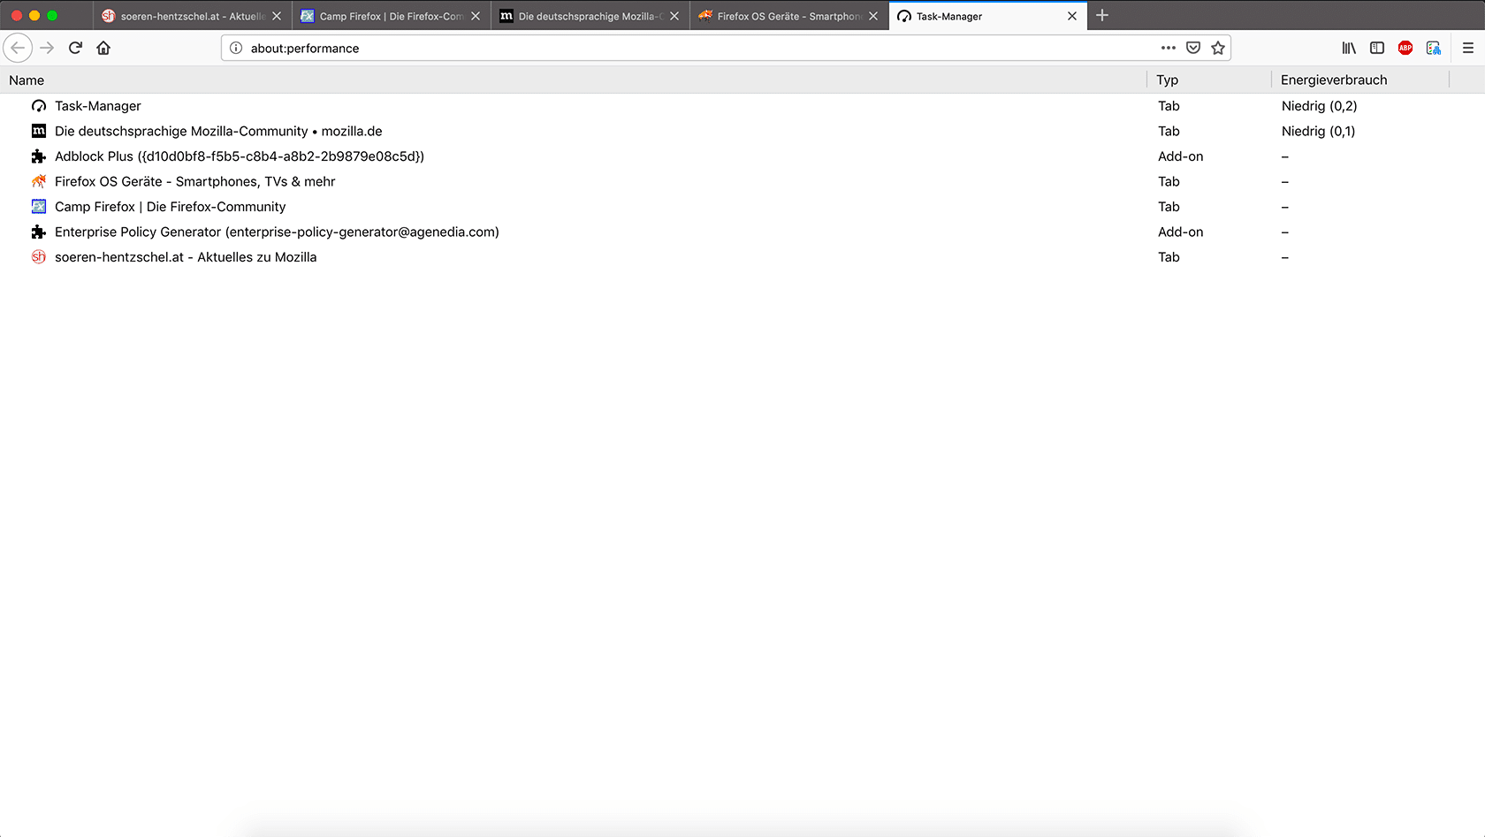This screenshot has width=1485, height=837.
Task: Select Adblock Plus add-on row
Action: pos(239,156)
